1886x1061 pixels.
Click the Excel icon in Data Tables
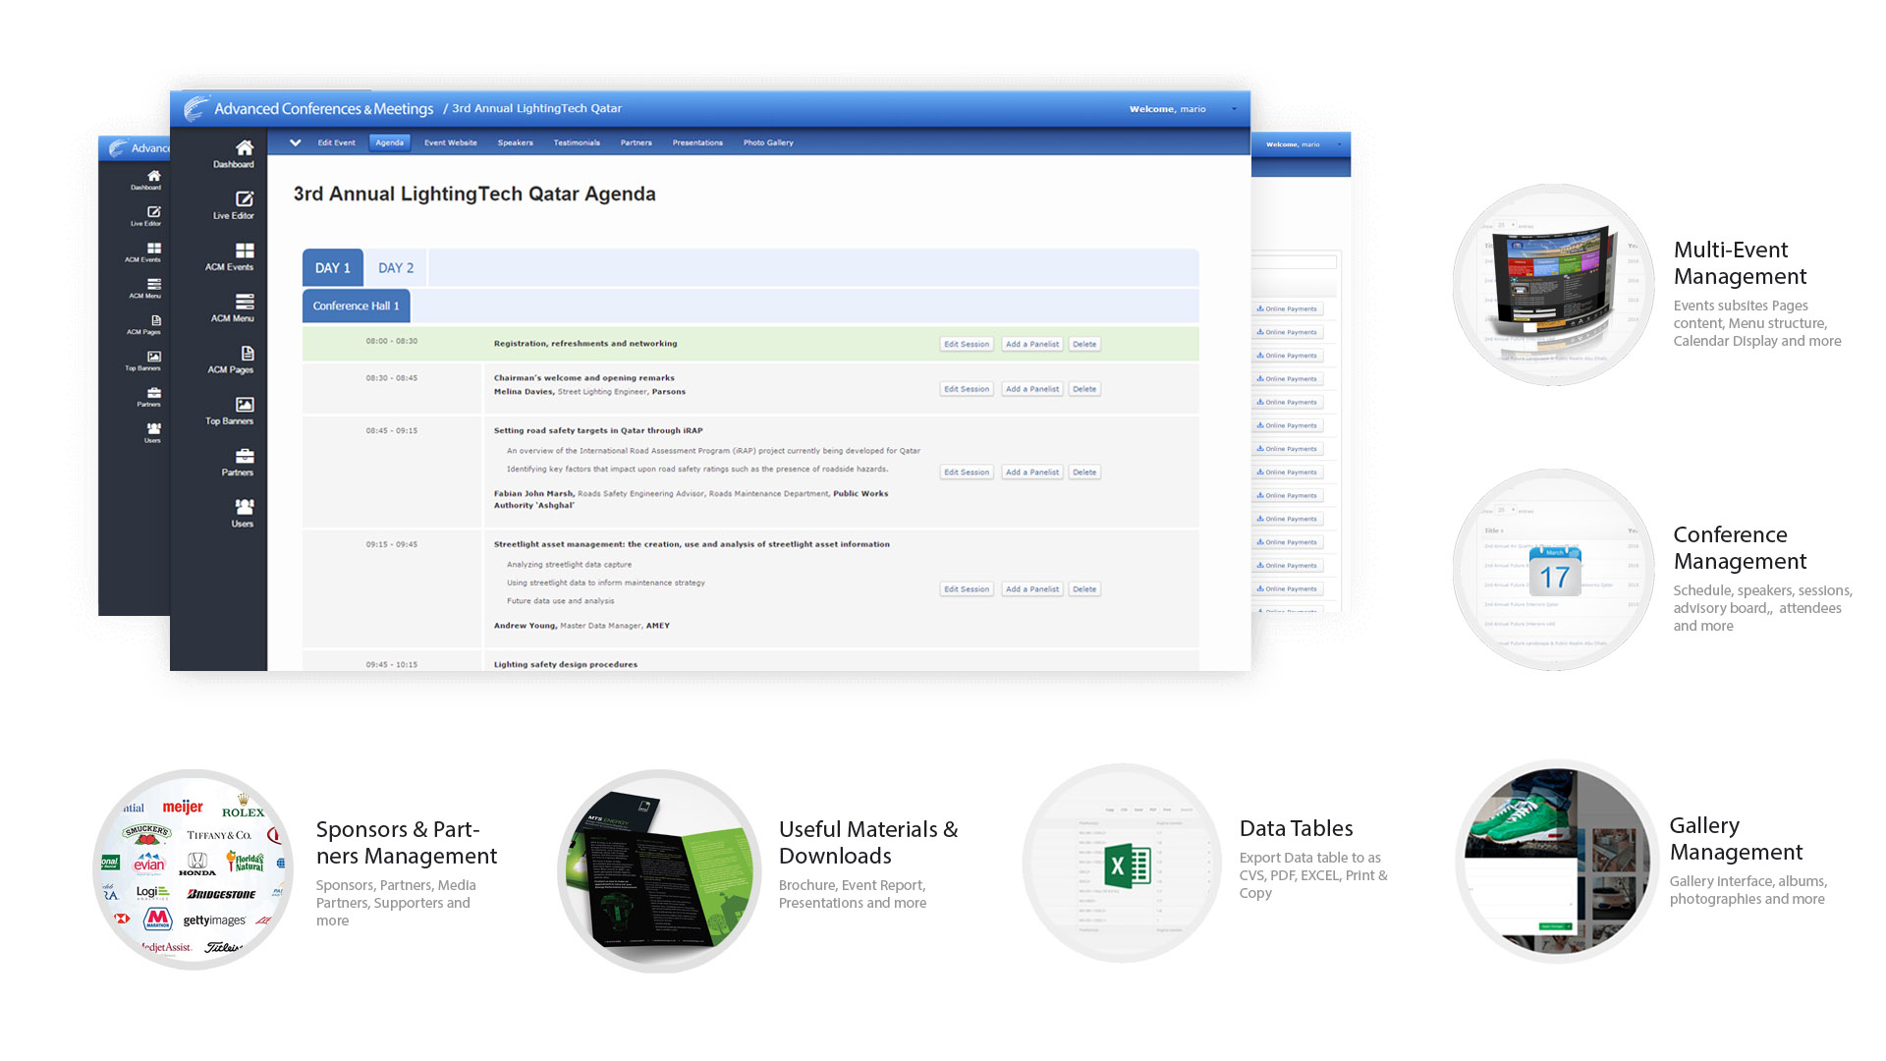click(x=1127, y=866)
